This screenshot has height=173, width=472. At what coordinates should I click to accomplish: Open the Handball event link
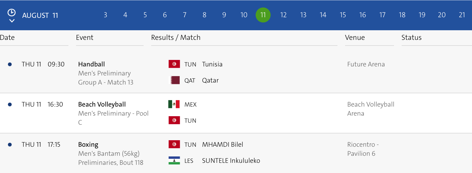(x=91, y=64)
